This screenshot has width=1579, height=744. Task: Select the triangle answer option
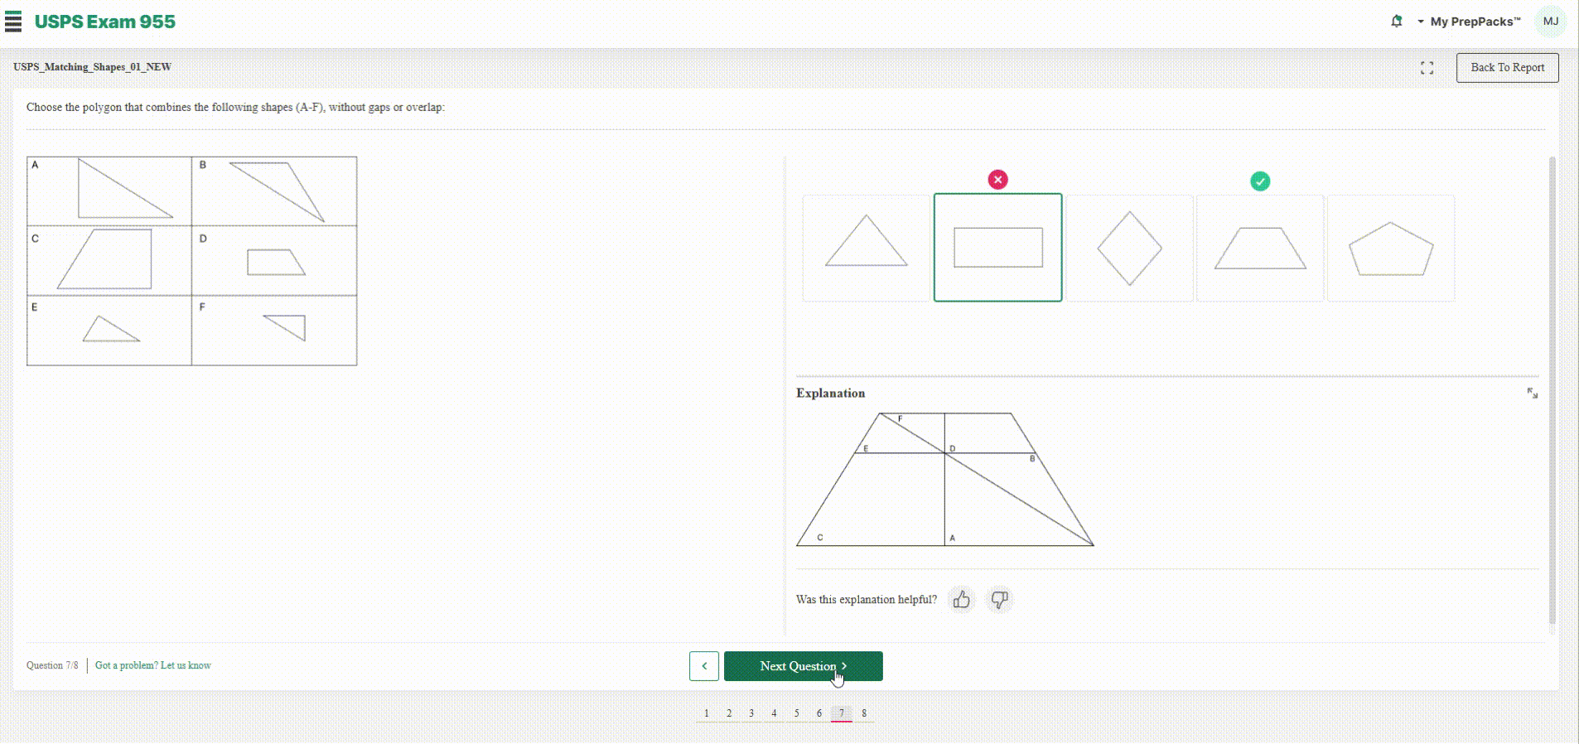tap(867, 248)
